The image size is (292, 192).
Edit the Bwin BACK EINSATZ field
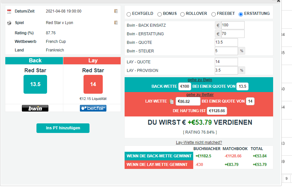233,25
